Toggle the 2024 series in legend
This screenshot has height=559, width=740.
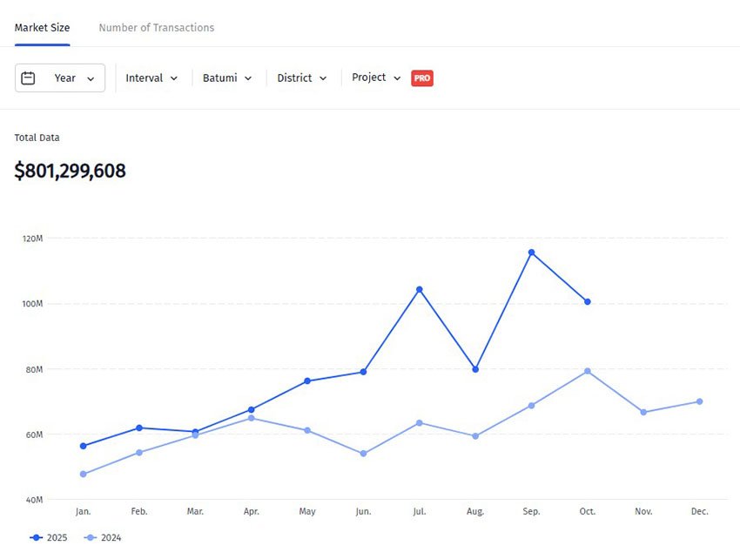(111, 538)
